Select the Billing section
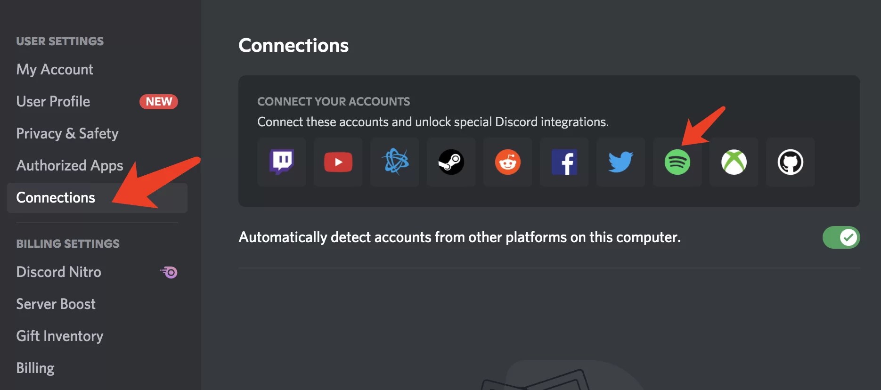This screenshot has height=390, width=881. tap(35, 368)
